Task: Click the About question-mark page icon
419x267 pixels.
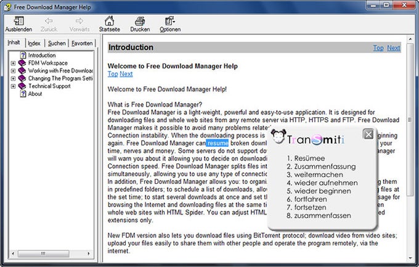Action: click(x=23, y=94)
